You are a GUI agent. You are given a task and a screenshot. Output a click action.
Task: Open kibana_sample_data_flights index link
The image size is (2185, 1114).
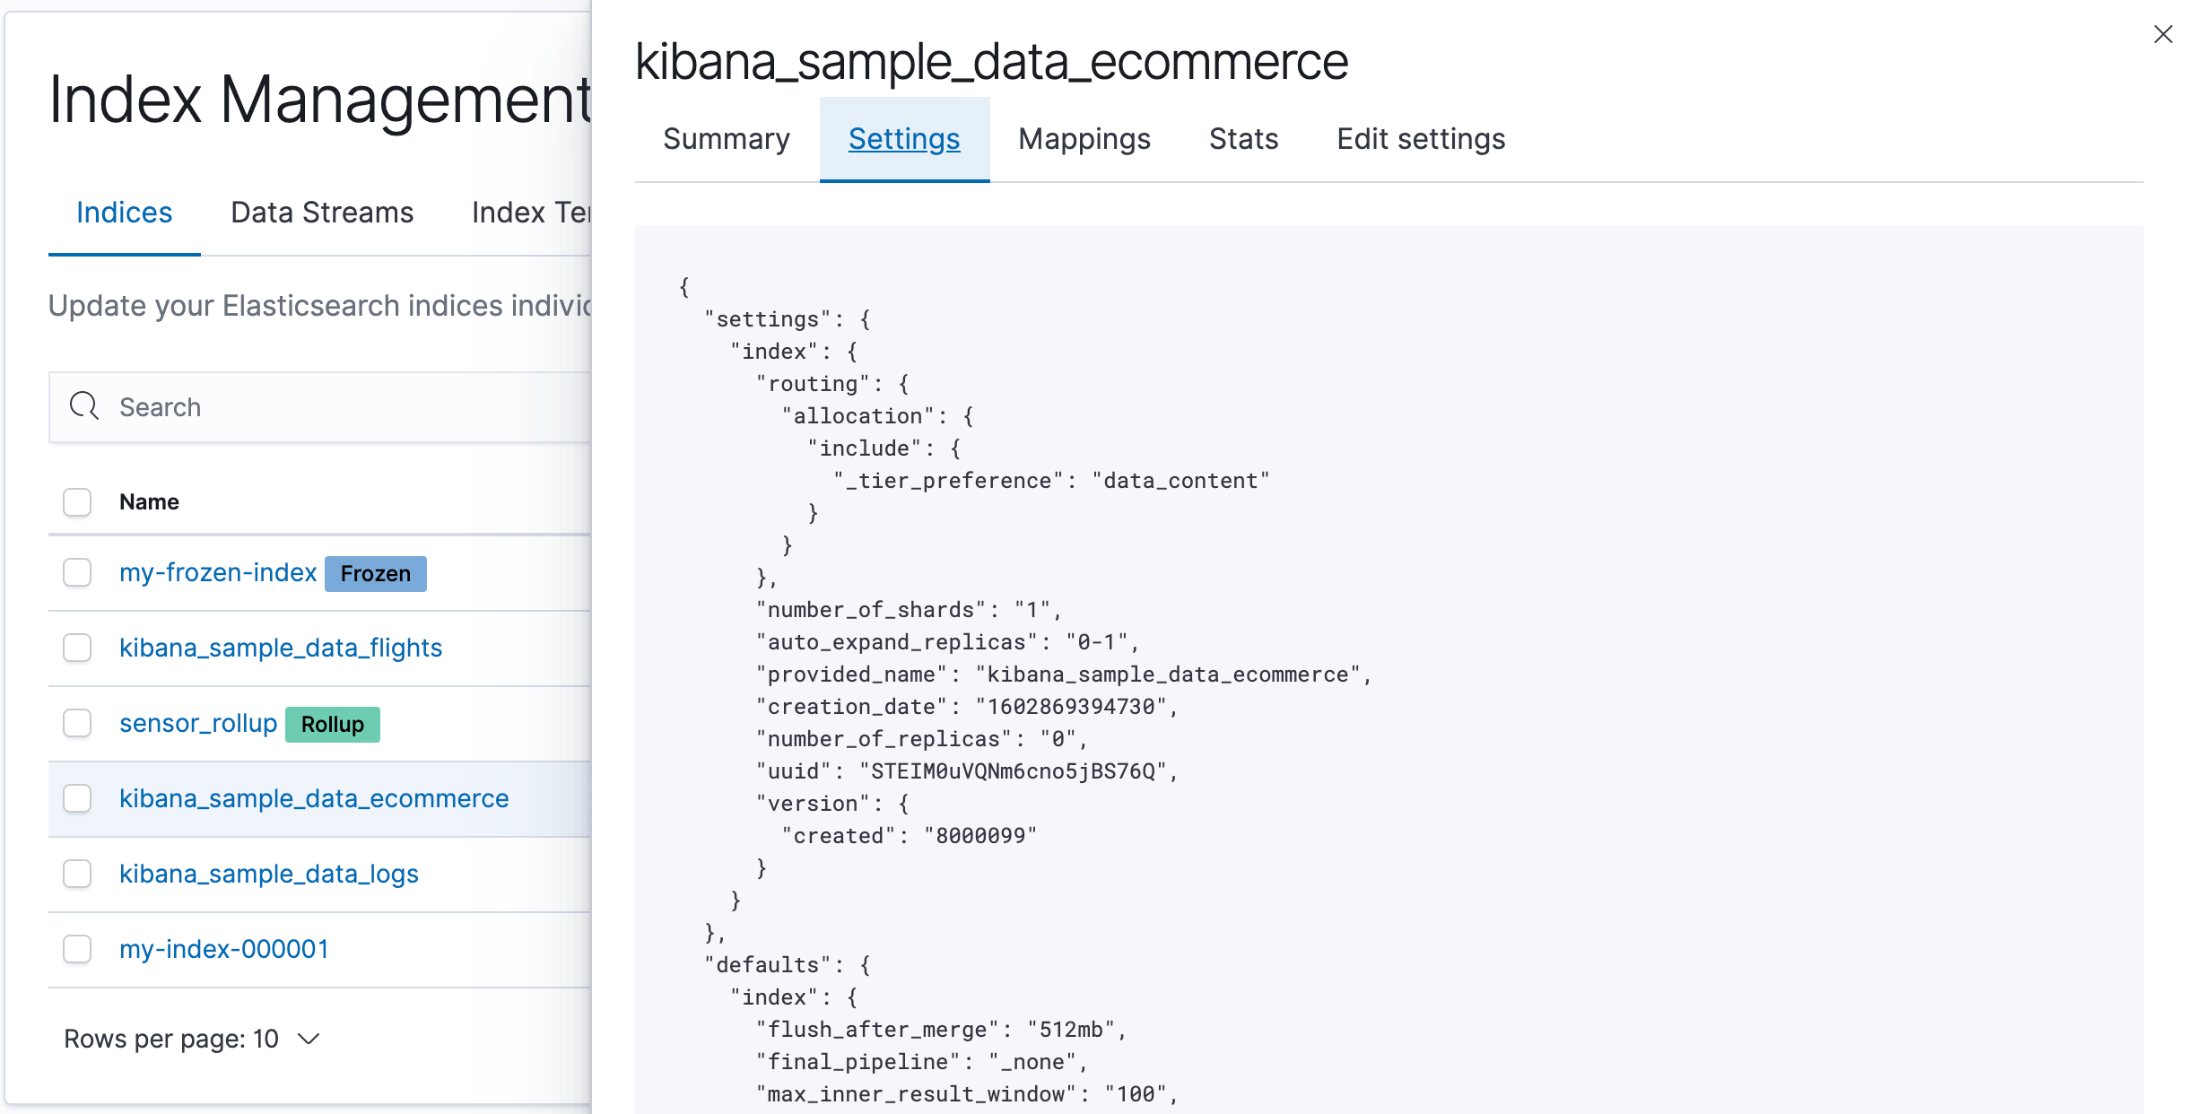point(281,648)
